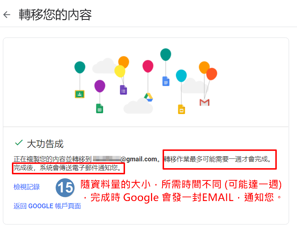Click the cyan balloon above Slides
This screenshot has width=297, height=227.
(x=181, y=76)
